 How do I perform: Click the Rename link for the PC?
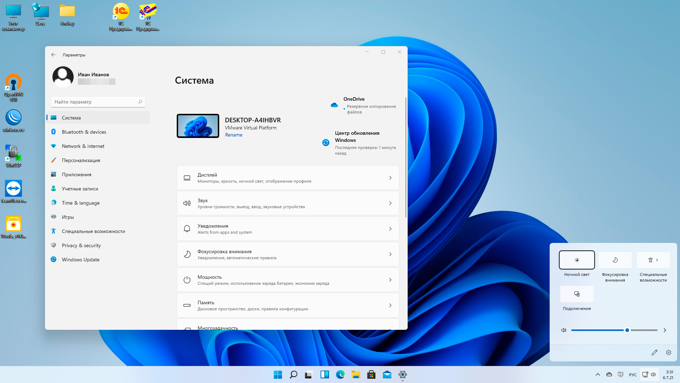click(x=234, y=135)
